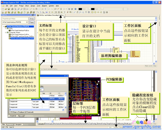
Task: Click the Group button in Projects panel
Action: pyautogui.click(x=32, y=19)
